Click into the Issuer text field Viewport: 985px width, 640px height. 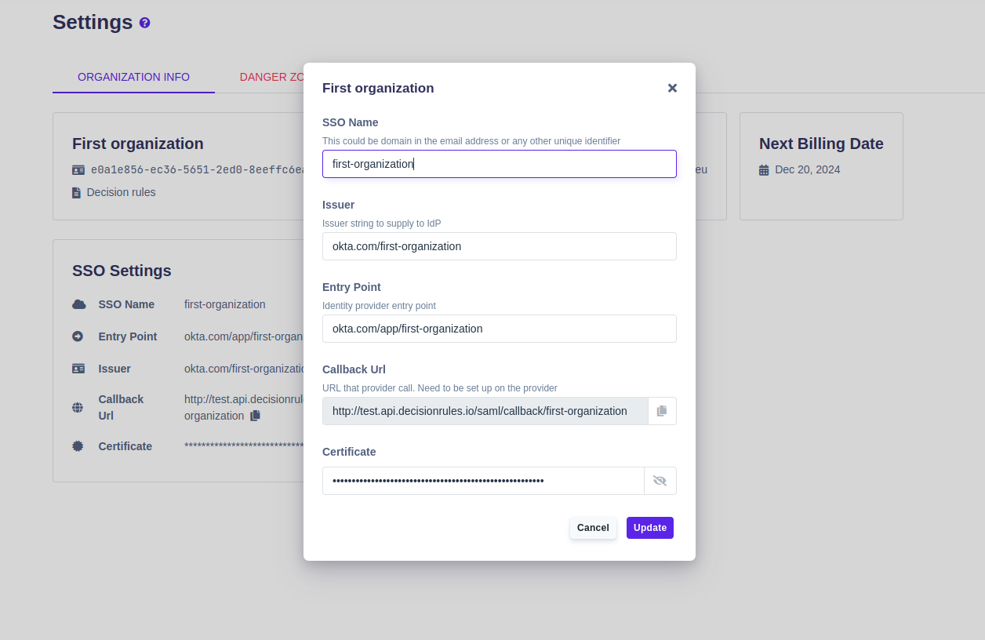500,246
